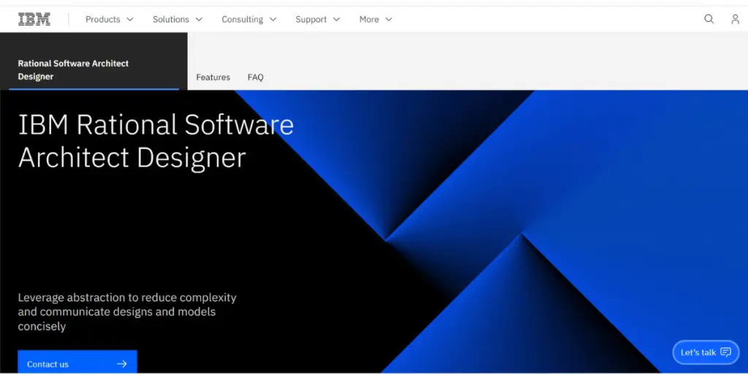Click the arrow icon on Contact us
The width and height of the screenshot is (748, 374).
pos(122,364)
